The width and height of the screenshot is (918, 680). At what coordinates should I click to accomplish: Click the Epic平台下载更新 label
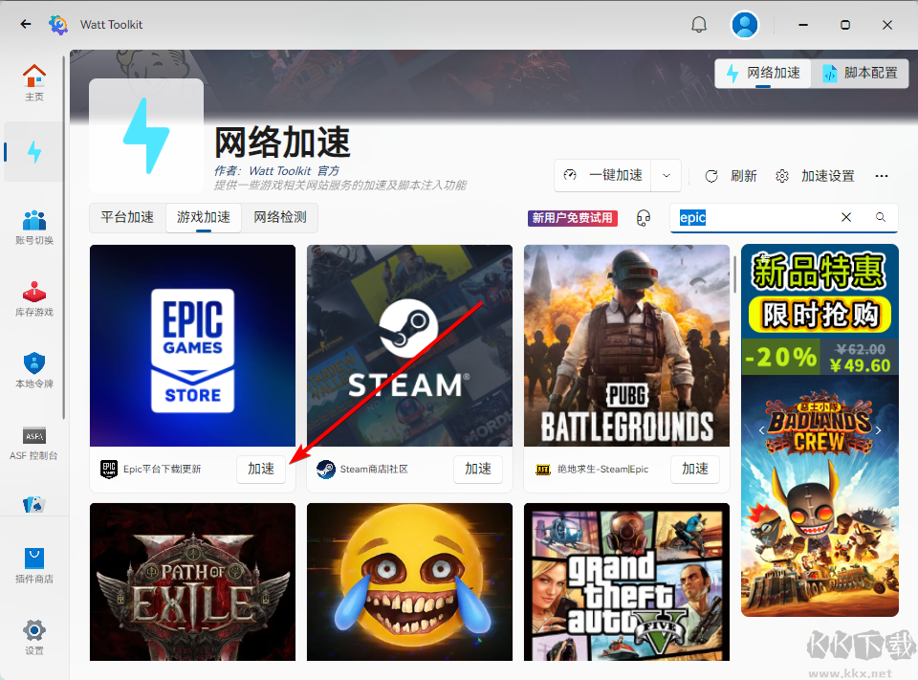point(163,470)
